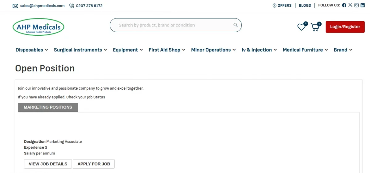Open the X (Twitter) social link
Viewport: 370px width, 173px height.
(x=350, y=5)
